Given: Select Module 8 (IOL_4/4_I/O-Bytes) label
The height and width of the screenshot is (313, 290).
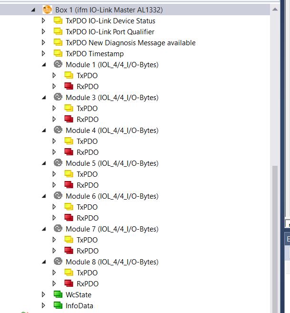Looking at the screenshot, I should [x=112, y=262].
